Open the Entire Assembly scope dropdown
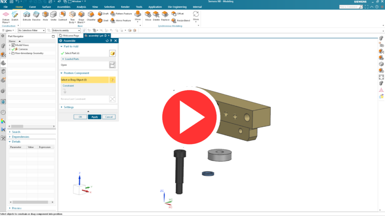 [x=66, y=30]
